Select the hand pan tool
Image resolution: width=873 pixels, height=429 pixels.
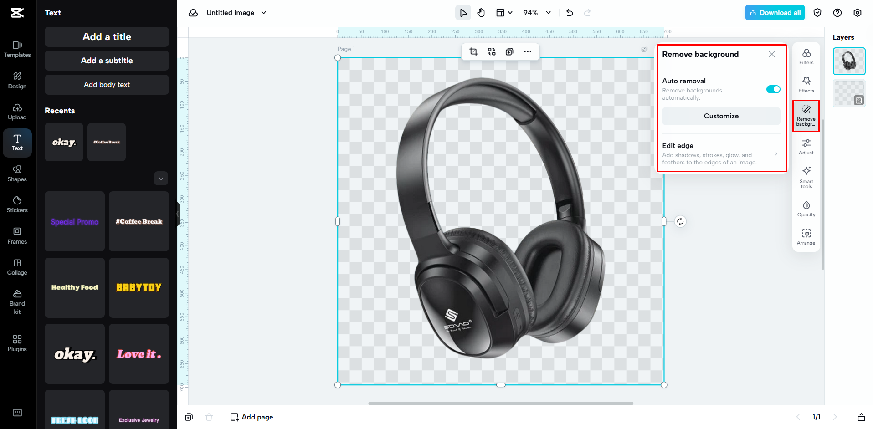481,12
